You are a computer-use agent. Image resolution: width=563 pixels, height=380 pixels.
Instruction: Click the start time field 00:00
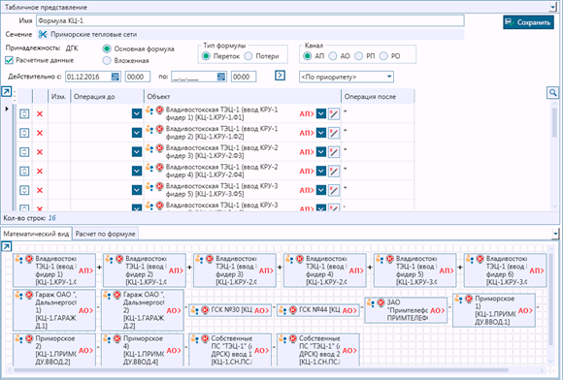[x=138, y=77]
